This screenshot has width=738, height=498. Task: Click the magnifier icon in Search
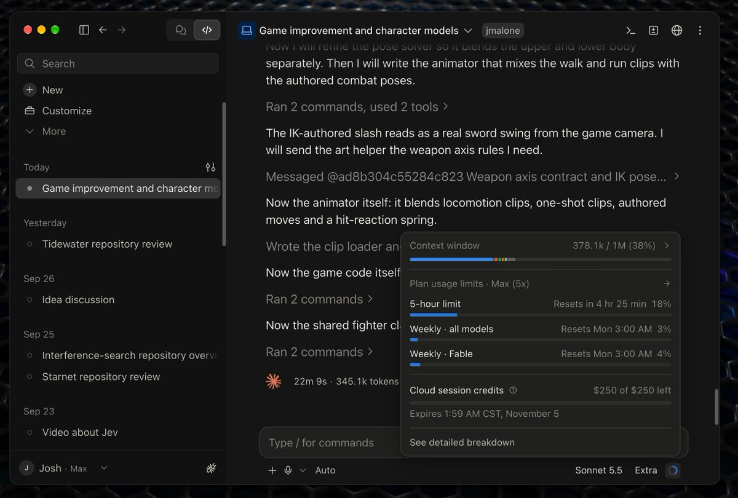(30, 63)
